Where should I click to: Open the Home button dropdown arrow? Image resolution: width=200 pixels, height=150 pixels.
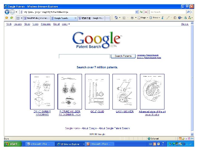coord(120,18)
